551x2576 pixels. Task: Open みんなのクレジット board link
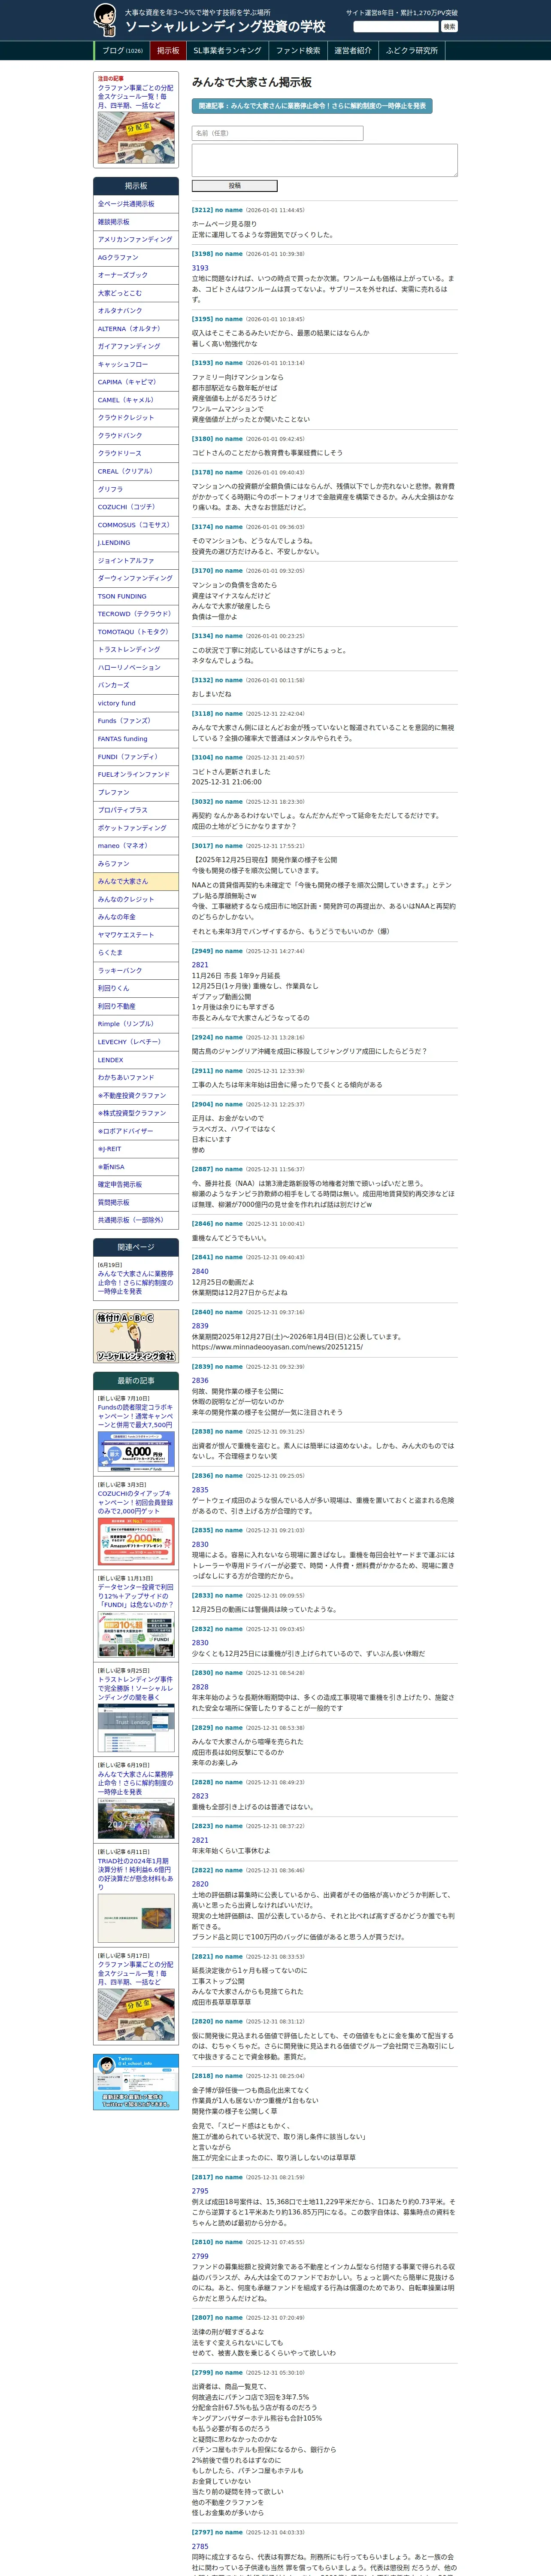(x=136, y=899)
